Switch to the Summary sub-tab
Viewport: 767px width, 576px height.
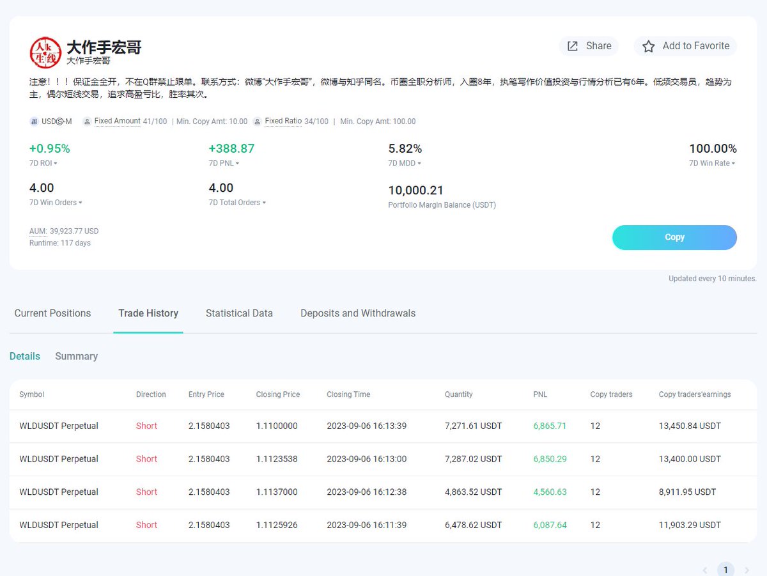(76, 356)
